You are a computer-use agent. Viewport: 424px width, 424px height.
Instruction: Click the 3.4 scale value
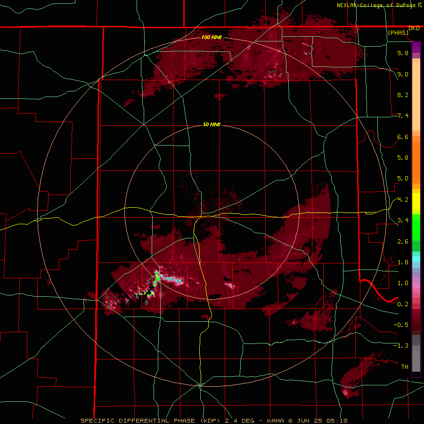point(403,220)
